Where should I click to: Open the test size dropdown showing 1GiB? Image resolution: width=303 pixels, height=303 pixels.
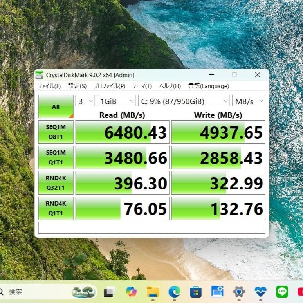(x=117, y=101)
